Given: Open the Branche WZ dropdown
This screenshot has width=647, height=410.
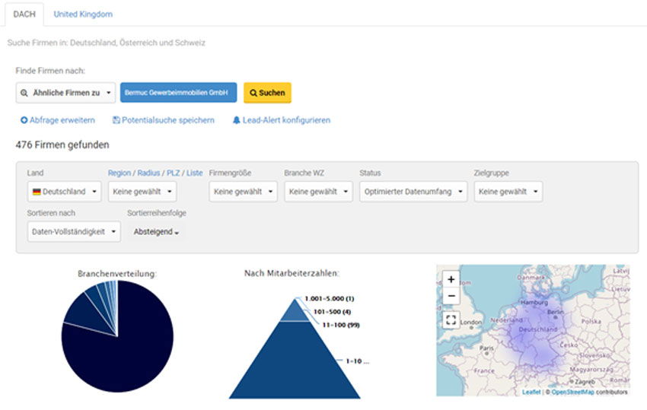Looking at the screenshot, I should click(x=318, y=192).
